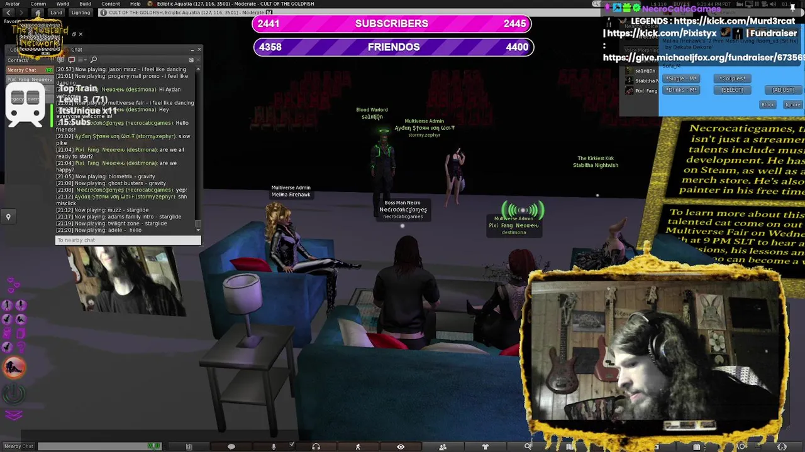This screenshot has height=452, width=805.
Task: Click the *Drinks - M* dialog button
Action: (681, 90)
